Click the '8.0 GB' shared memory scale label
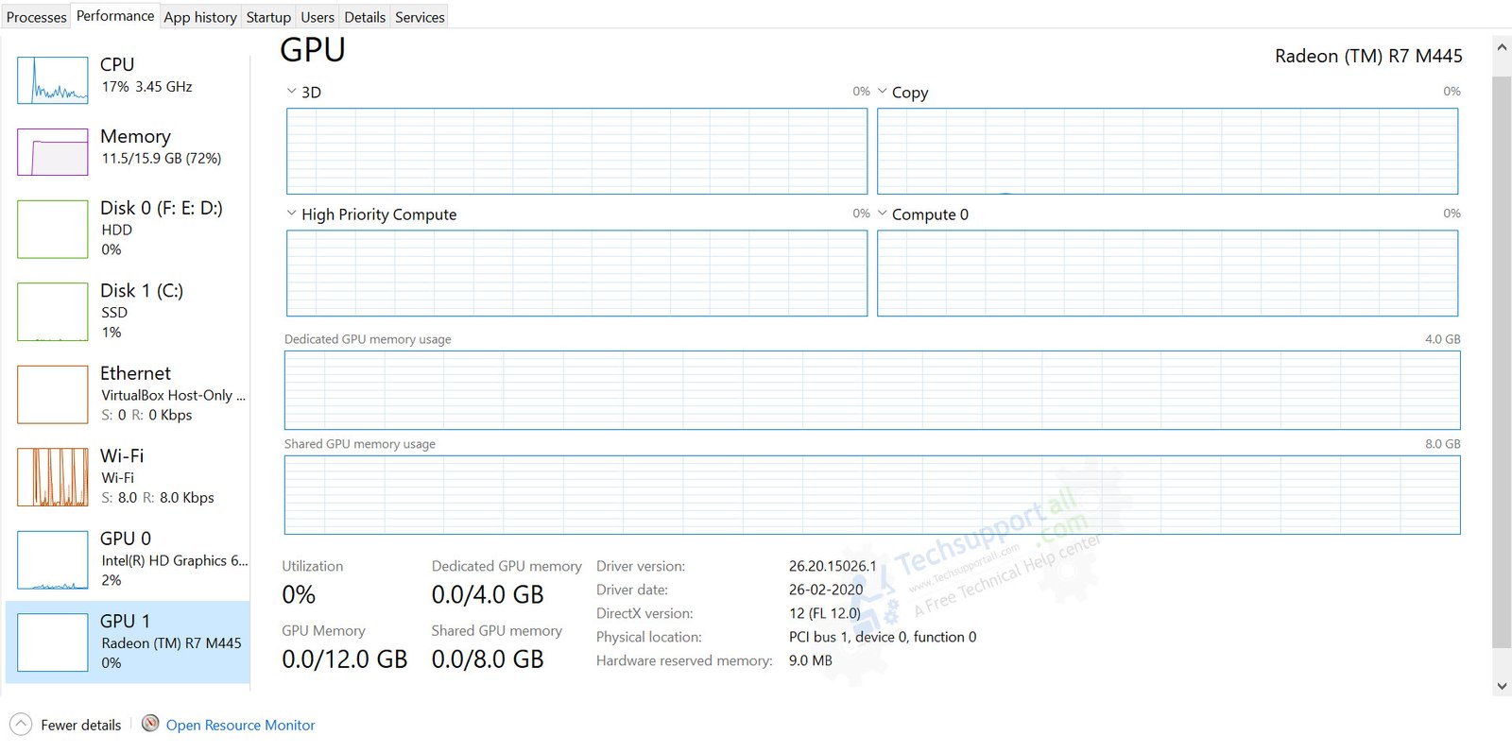This screenshot has width=1512, height=753. (1442, 444)
